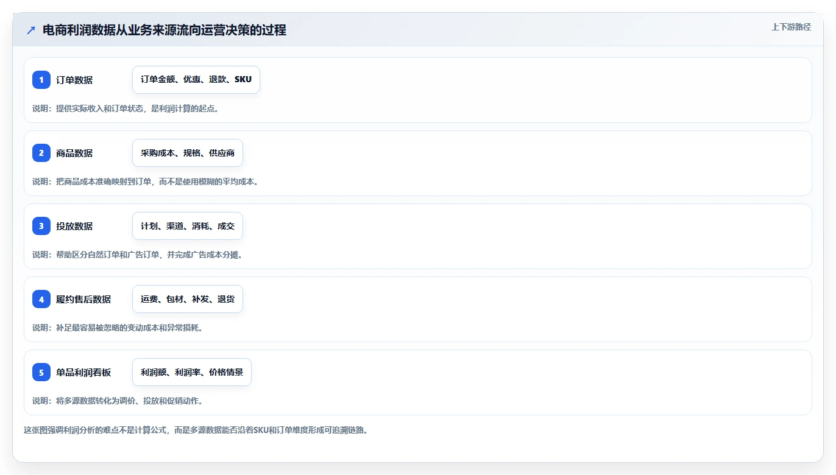Select the step 2 number badge
Screen dimensions: 836x475
point(41,153)
